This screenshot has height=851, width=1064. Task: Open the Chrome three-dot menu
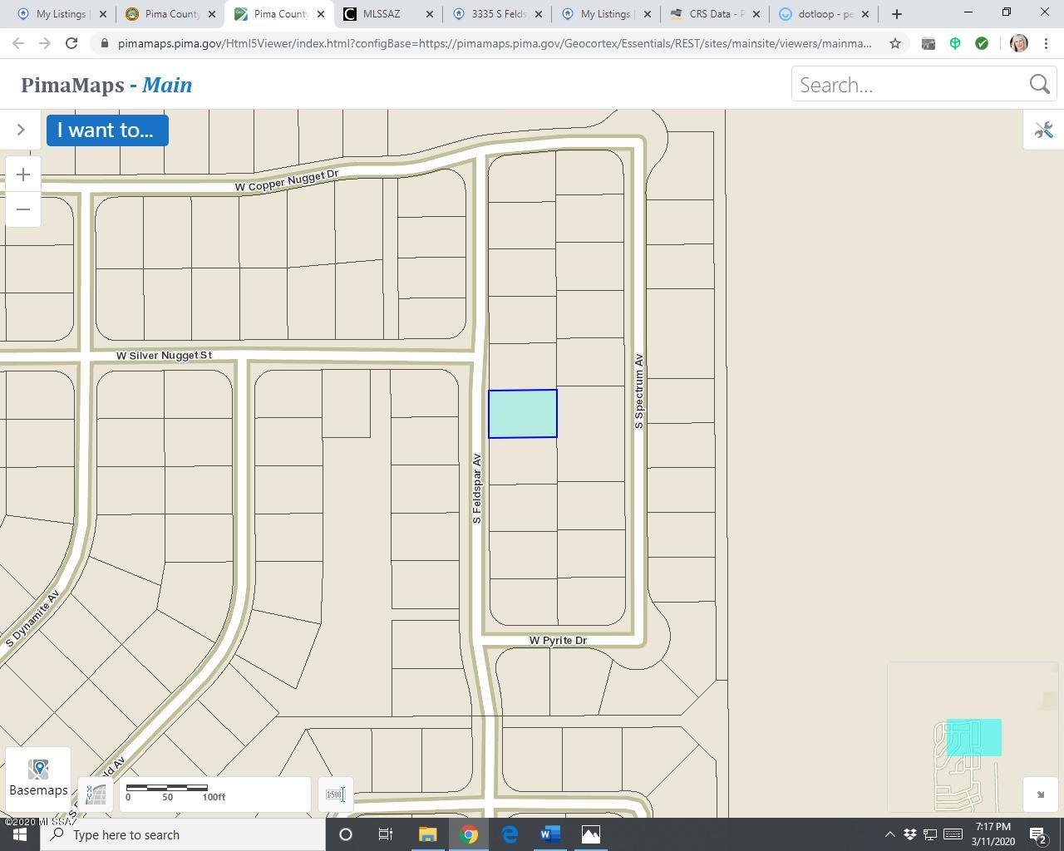coord(1047,43)
